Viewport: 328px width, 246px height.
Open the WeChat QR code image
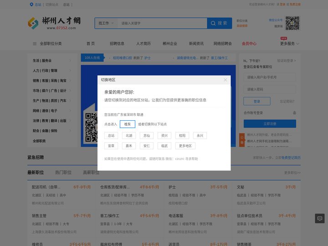pyautogui.click(x=292, y=23)
